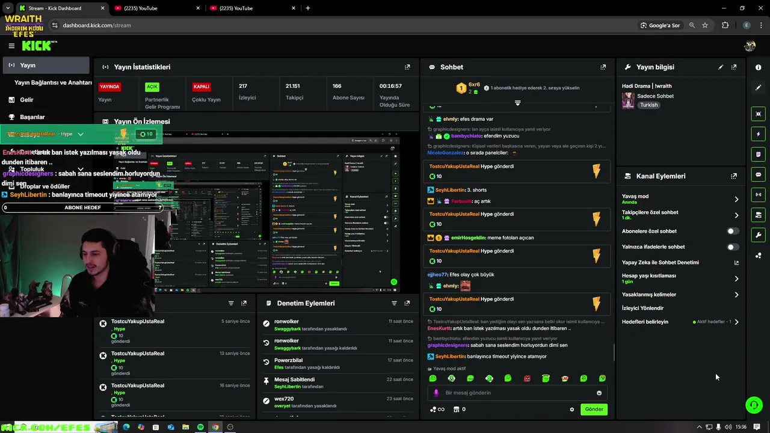Toggle the lightning activity widget in right sidebar
770x433 pixels.
click(x=758, y=134)
